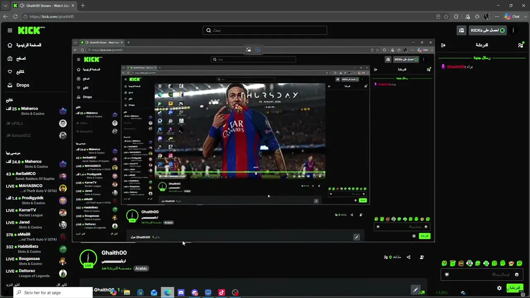Open the MAHASNCO channel
The height and width of the screenshot is (298, 530).
click(x=36, y=188)
